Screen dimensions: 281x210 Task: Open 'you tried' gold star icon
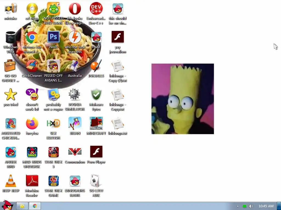click(x=11, y=94)
